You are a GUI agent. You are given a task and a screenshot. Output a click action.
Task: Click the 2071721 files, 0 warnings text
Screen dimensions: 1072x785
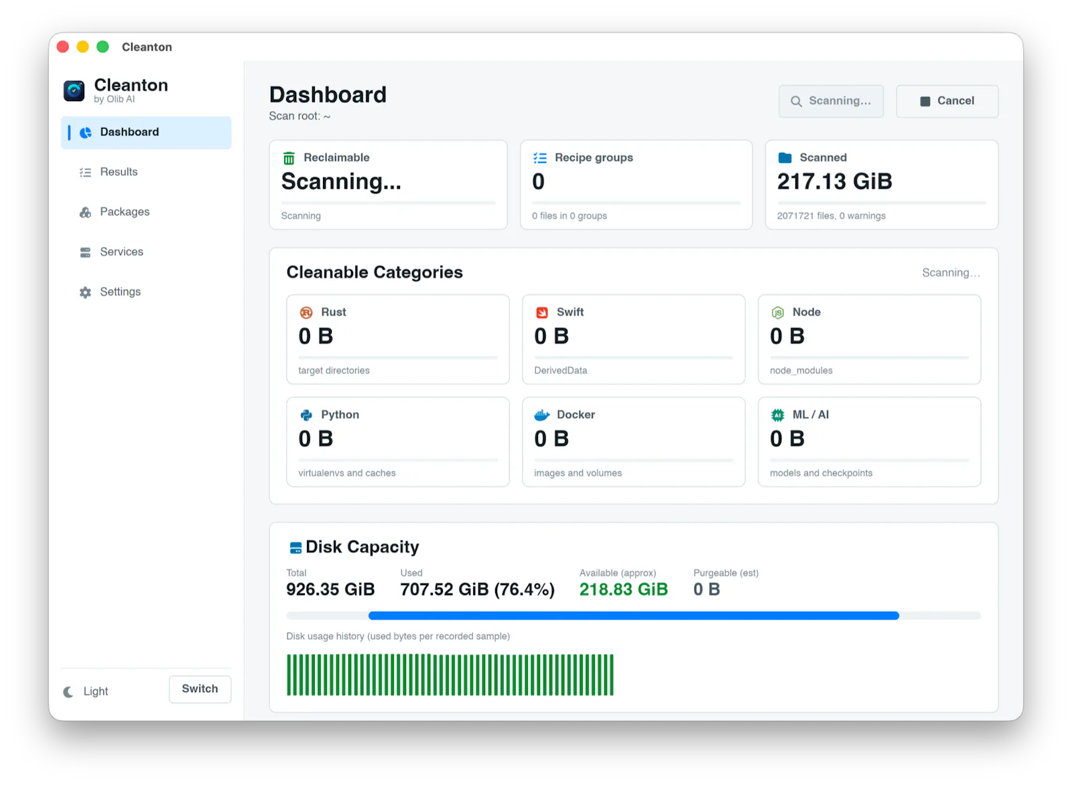(831, 215)
